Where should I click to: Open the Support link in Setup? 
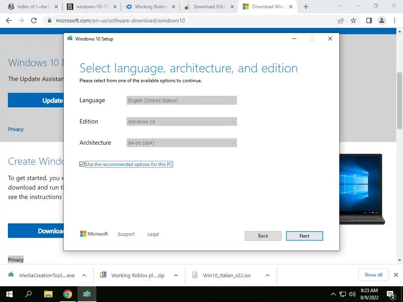point(126,234)
